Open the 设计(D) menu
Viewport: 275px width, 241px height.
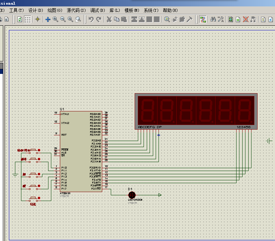pos(36,11)
